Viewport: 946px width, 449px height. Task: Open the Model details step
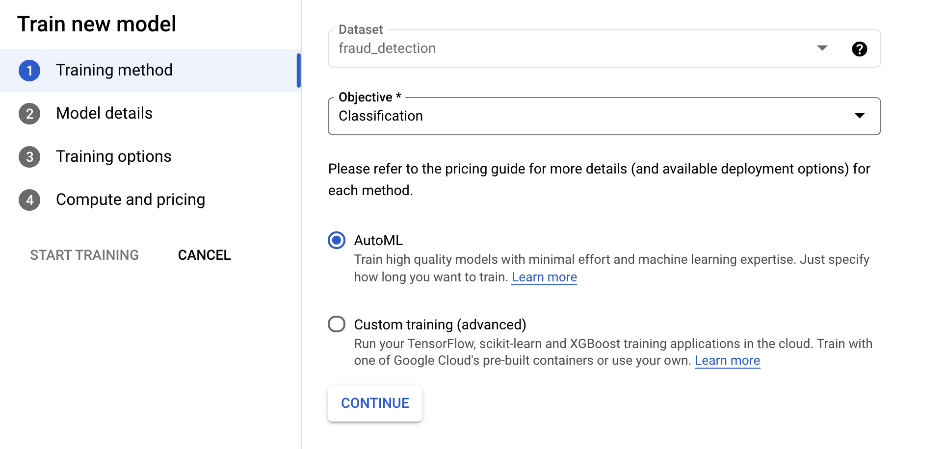pyautogui.click(x=104, y=113)
